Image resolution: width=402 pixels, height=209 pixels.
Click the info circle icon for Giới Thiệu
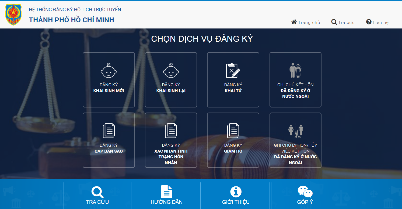tap(236, 192)
